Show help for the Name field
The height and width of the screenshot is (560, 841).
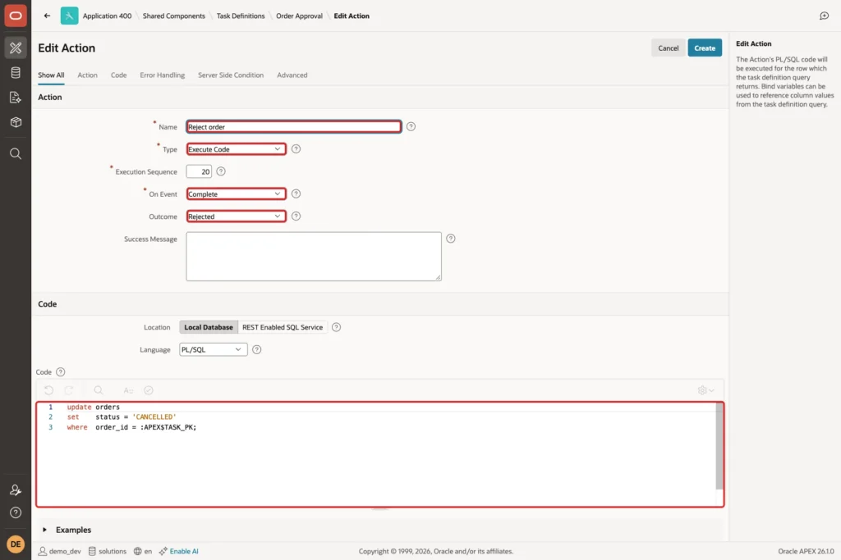(411, 126)
